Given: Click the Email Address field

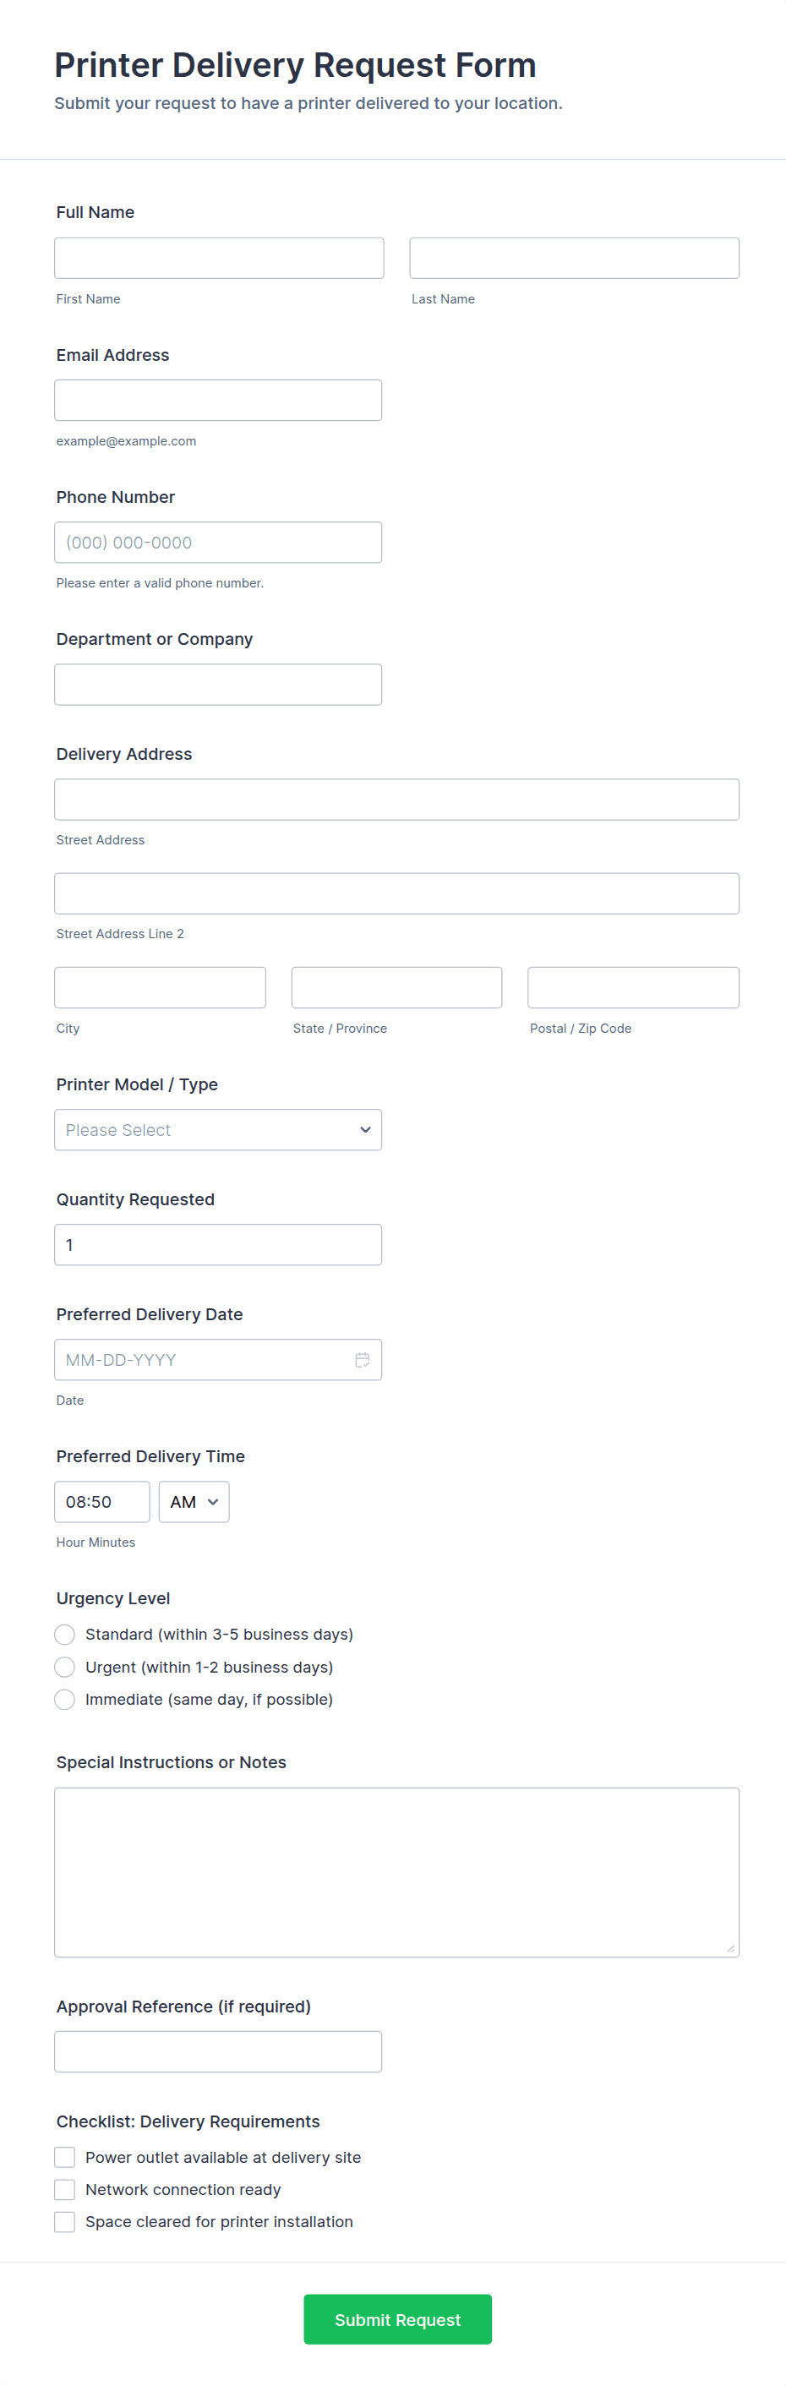Looking at the screenshot, I should [x=217, y=400].
